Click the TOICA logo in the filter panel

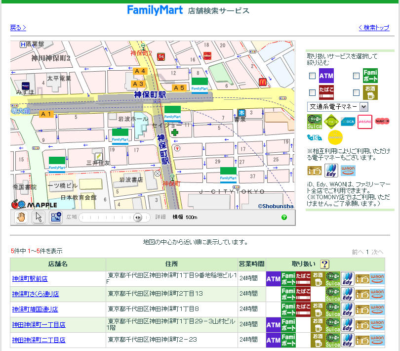click(x=314, y=137)
